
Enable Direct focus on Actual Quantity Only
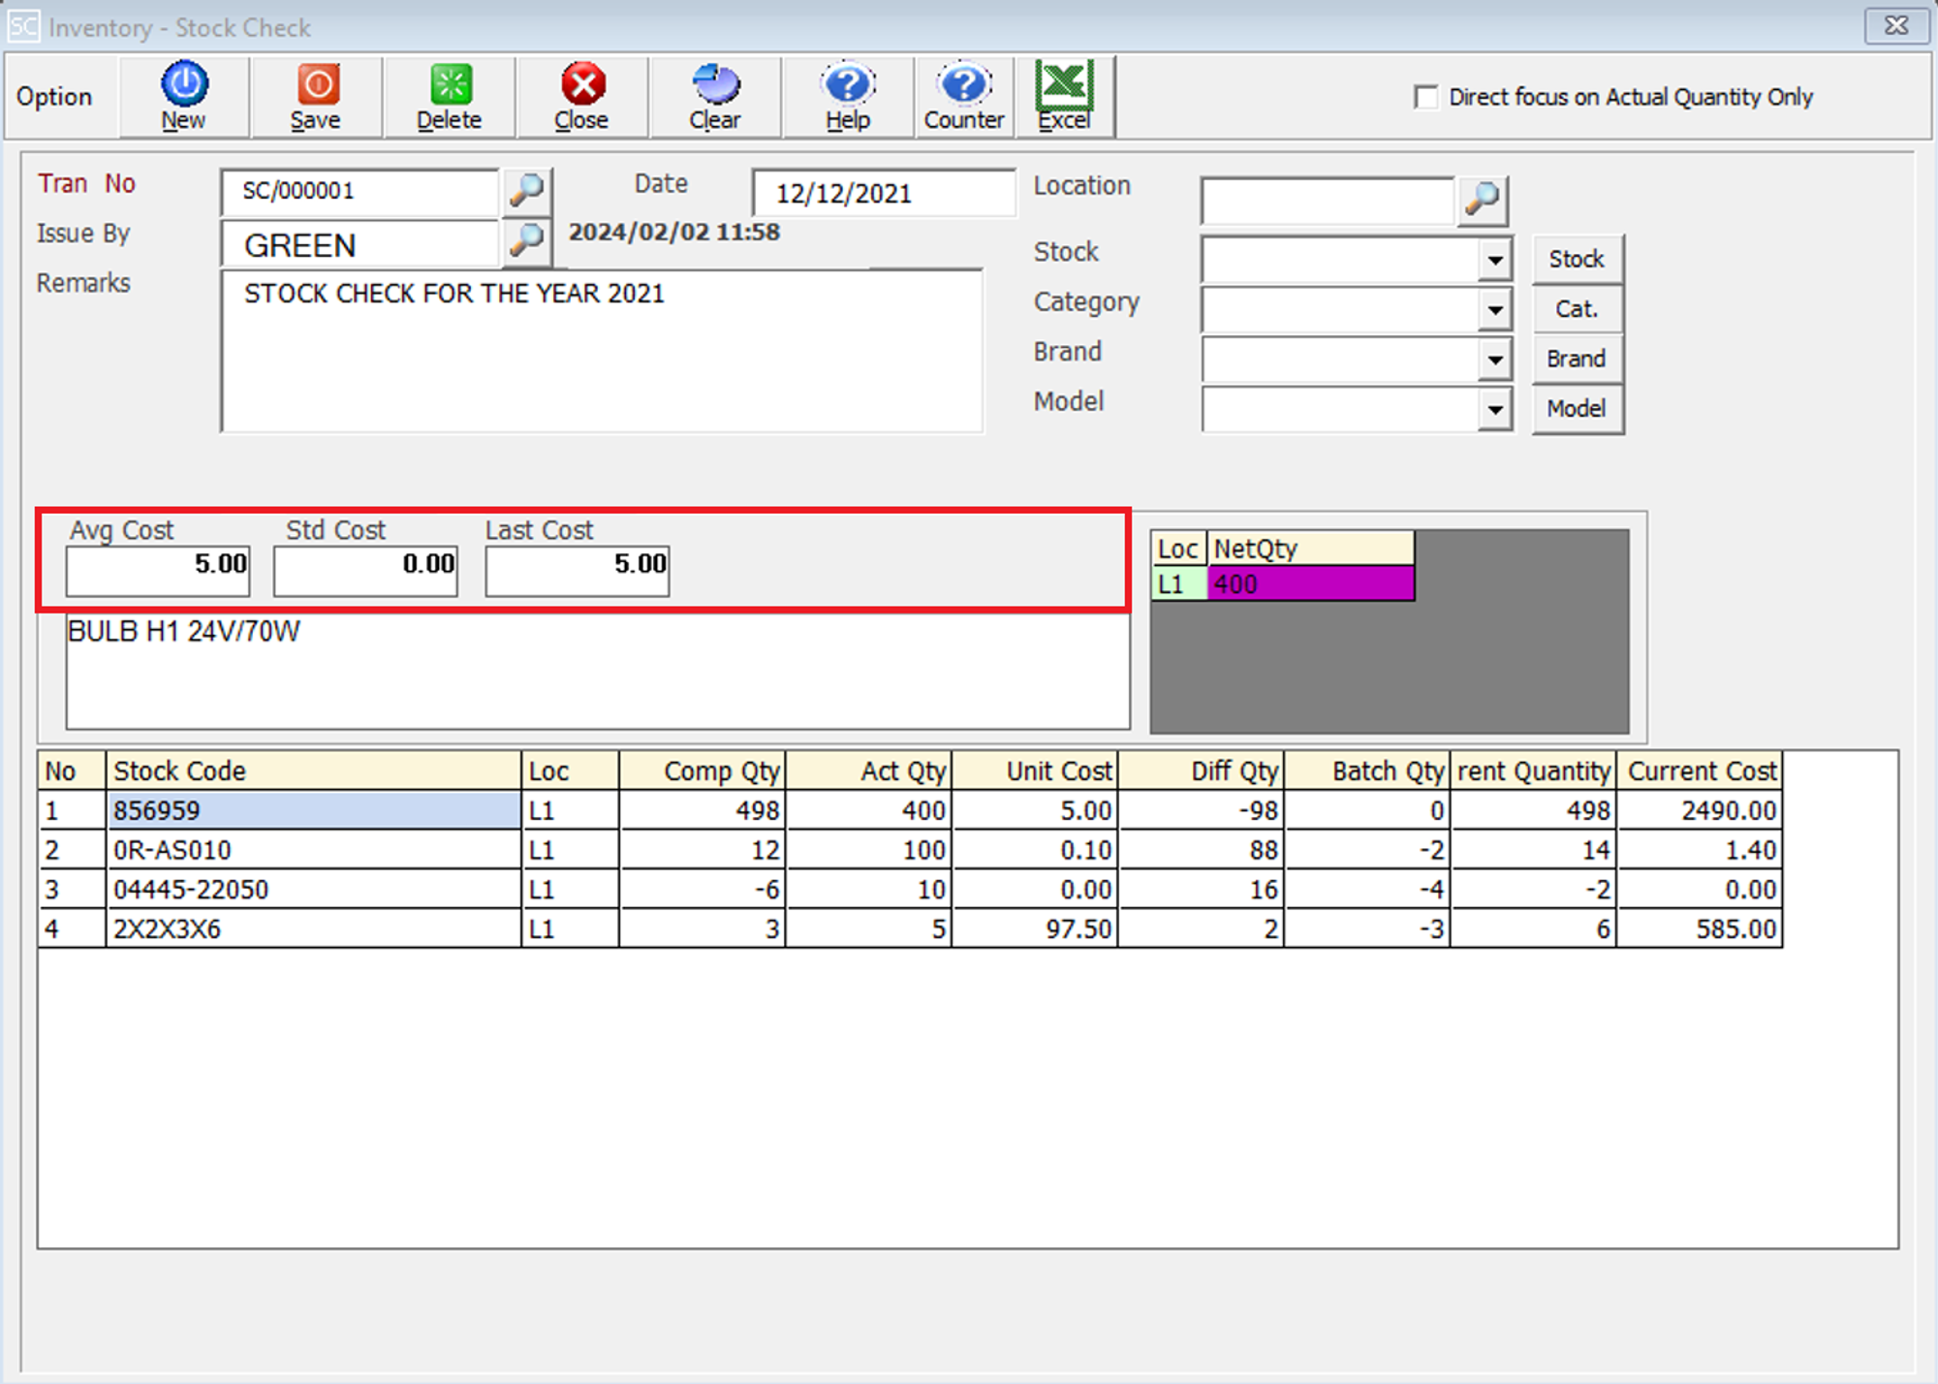[1425, 97]
